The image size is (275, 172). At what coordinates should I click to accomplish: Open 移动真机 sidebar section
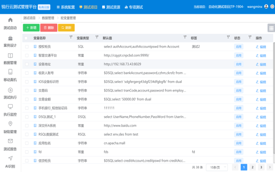point(10,76)
